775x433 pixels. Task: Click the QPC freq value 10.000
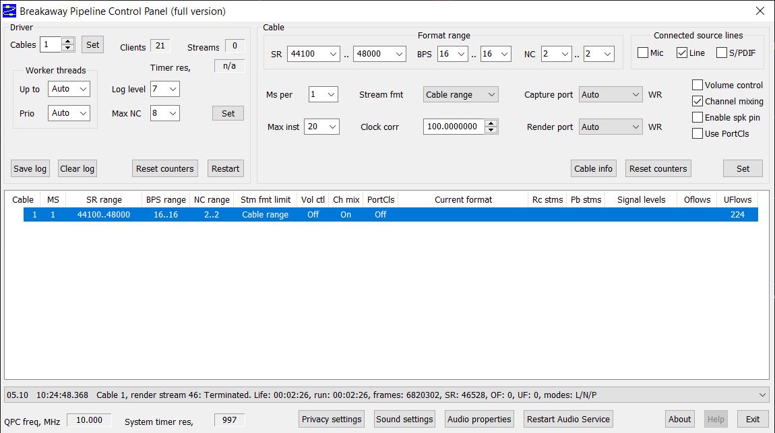click(89, 420)
